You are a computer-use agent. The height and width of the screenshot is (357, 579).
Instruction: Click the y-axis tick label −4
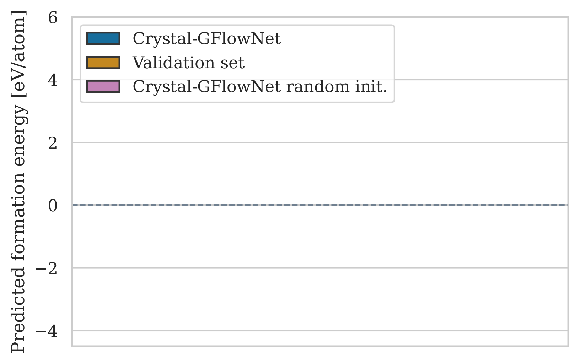[47, 331]
